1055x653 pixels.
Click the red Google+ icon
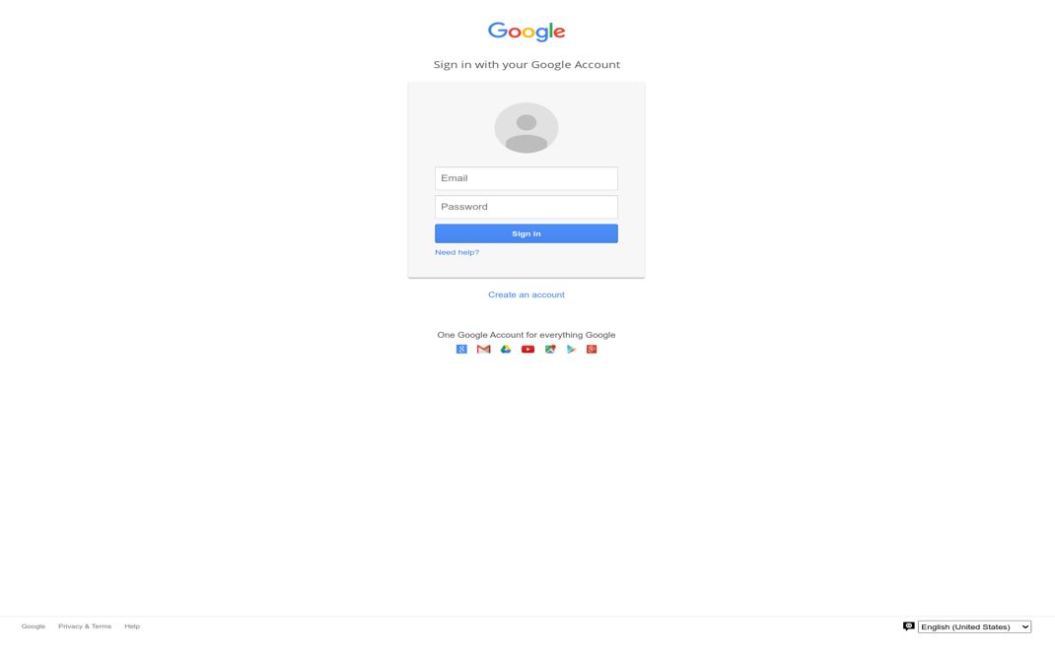tap(592, 350)
